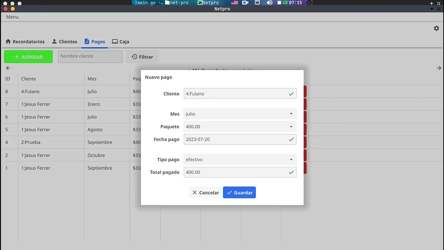The height and width of the screenshot is (250, 444).
Task: Open the settings gear icon
Action: tap(436, 28)
